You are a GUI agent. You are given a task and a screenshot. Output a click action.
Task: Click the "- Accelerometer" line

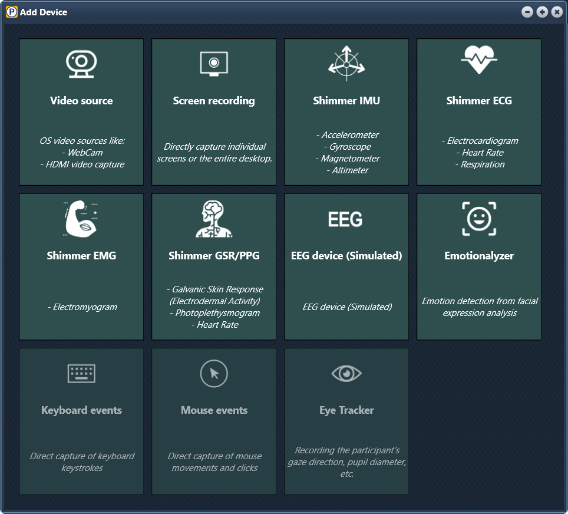pyautogui.click(x=348, y=135)
